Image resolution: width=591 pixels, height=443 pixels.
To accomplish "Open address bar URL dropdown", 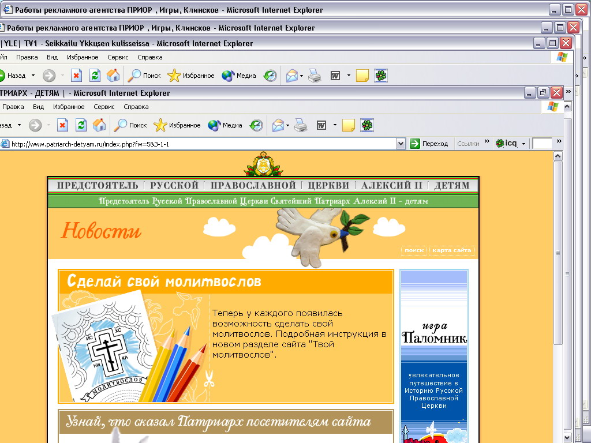I will pos(401,144).
